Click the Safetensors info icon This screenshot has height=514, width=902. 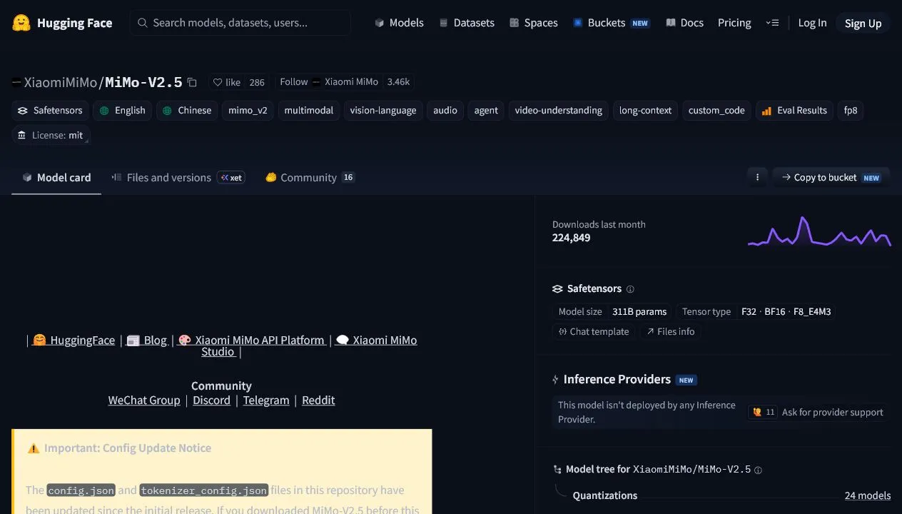[630, 289]
